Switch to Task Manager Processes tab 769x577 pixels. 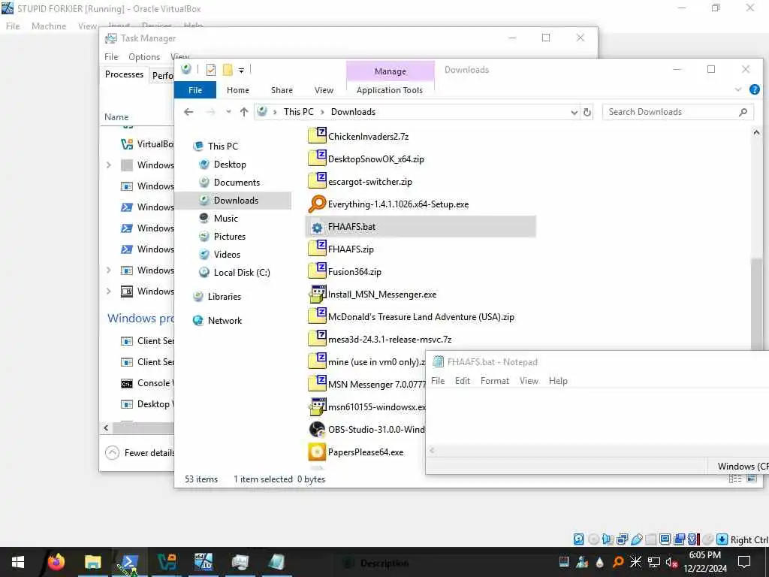124,74
